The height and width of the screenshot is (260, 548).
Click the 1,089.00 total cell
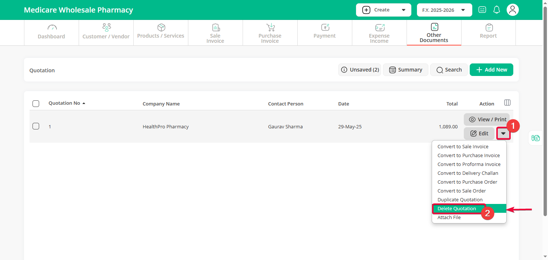click(x=448, y=126)
